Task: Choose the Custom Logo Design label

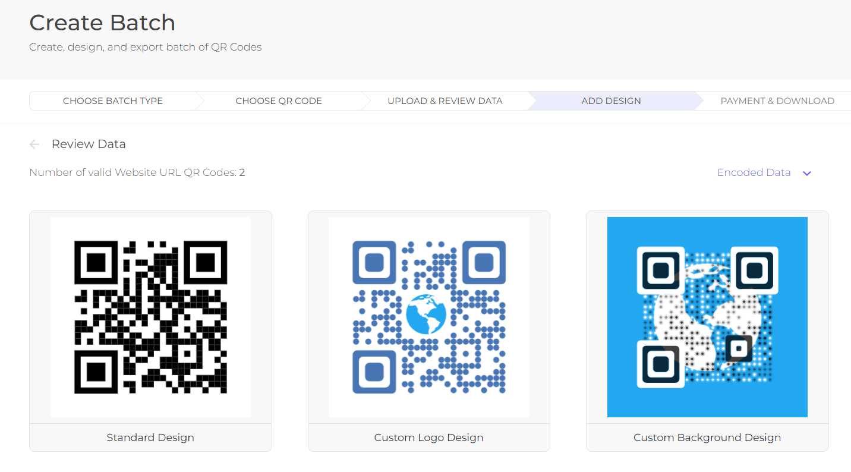Action: (x=429, y=438)
